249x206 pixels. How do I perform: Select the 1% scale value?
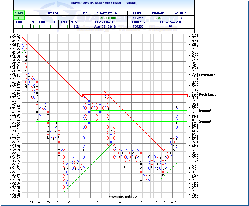[76, 26]
